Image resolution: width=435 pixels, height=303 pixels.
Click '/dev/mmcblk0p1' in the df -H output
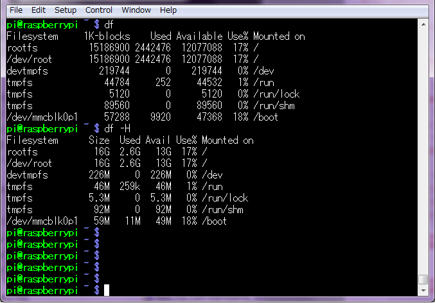(42, 221)
